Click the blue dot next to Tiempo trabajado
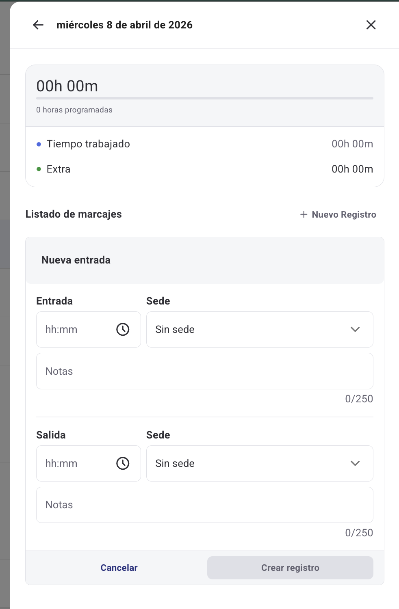The height and width of the screenshot is (609, 399). (39, 144)
